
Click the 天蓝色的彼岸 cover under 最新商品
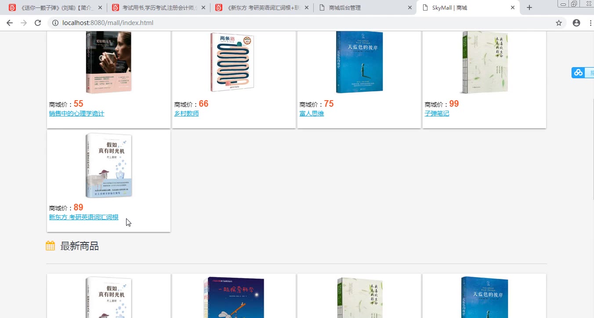tap(484, 297)
